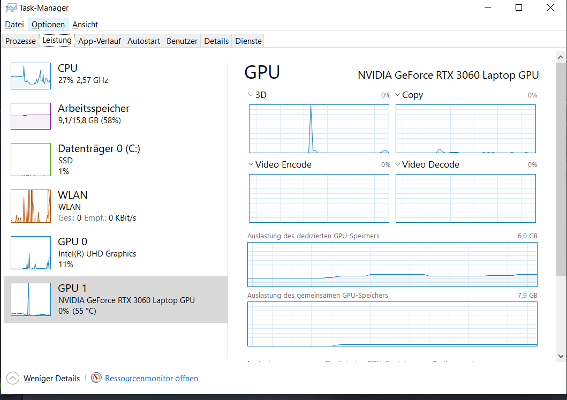Screen dimensions: 567x400
Task: Click the Video Encode usage graph
Action: pos(319,198)
